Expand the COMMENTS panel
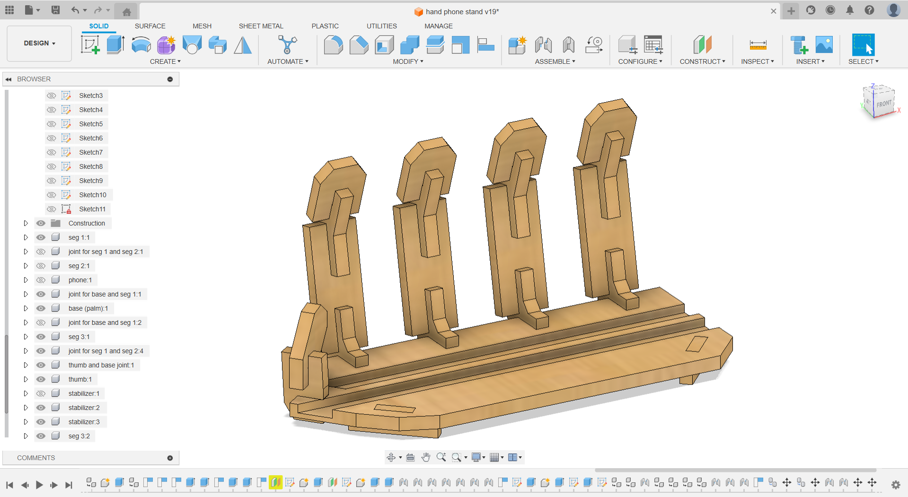The height and width of the screenshot is (497, 908). pos(170,458)
